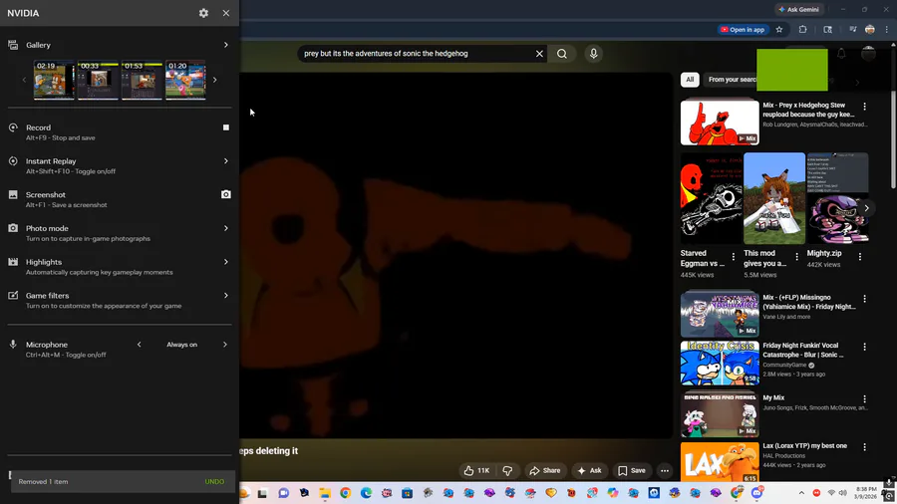897x504 pixels.
Task: Expand Instant Replay options
Action: pyautogui.click(x=226, y=161)
